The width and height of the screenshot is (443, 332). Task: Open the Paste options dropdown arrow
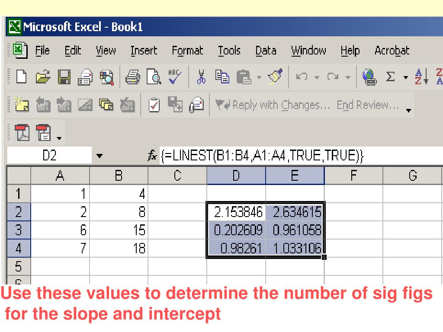tap(259, 77)
